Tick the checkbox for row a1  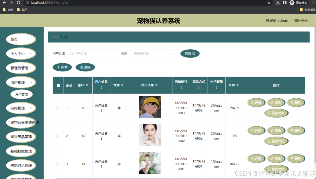coord(58,164)
